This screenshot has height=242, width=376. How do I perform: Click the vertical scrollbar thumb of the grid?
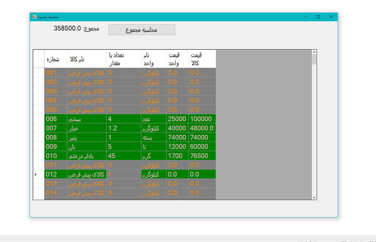click(314, 59)
